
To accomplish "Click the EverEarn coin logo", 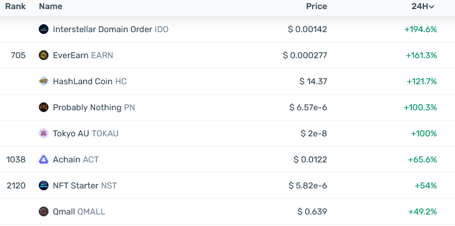I will click(44, 55).
